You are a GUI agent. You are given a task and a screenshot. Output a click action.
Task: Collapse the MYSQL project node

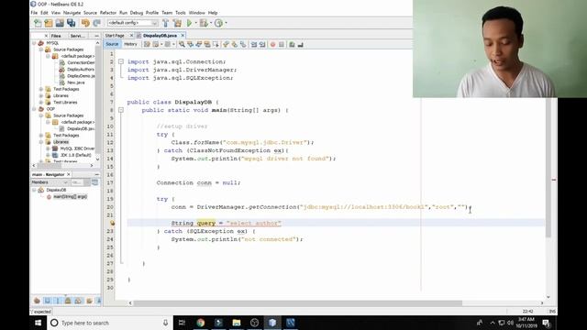[35, 43]
